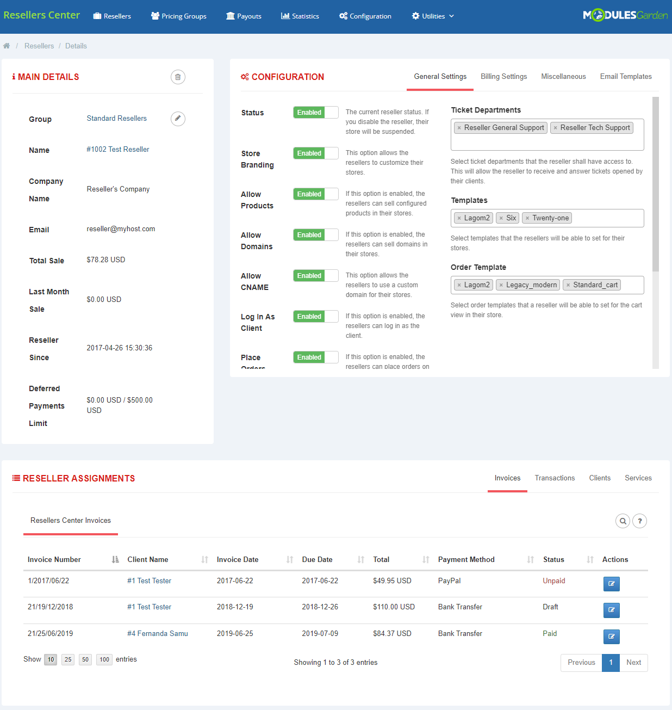This screenshot has width=672, height=710.
Task: Remove Reseller General Support department tag
Action: point(459,128)
